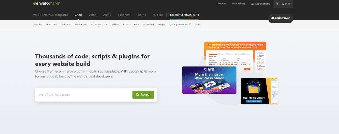
Task: Open eCommerce category
Action: coord(81,25)
